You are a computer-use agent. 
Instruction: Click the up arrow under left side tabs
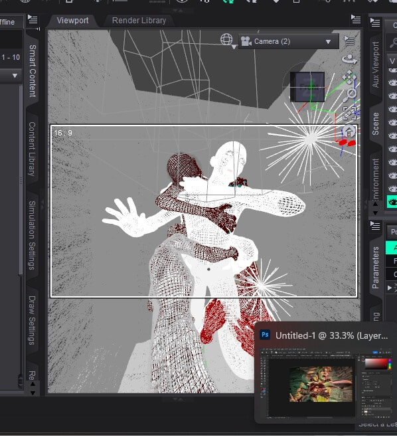[33, 384]
